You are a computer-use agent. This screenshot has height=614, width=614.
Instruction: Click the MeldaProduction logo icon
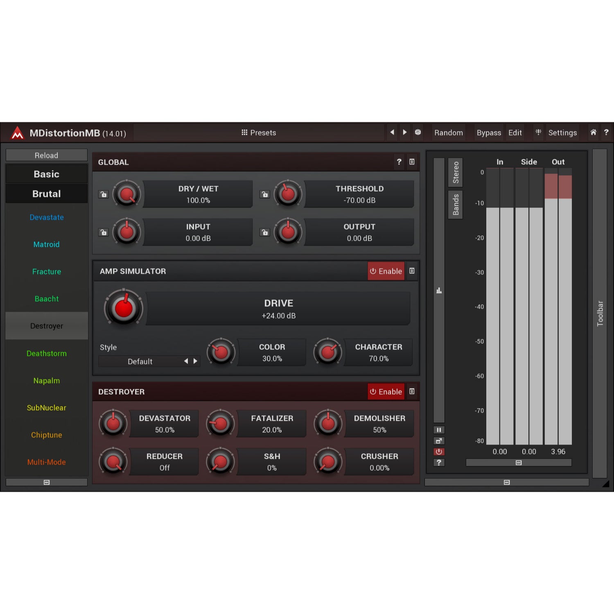click(17, 133)
